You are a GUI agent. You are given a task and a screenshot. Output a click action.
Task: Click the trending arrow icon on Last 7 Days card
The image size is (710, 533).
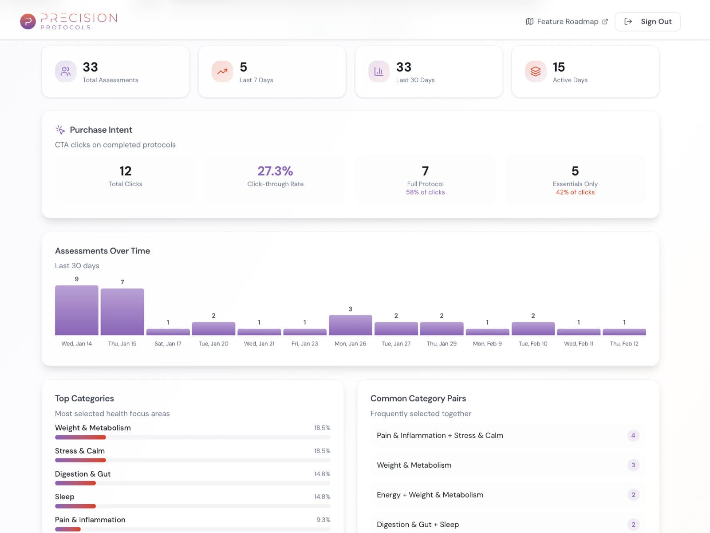[x=222, y=71]
